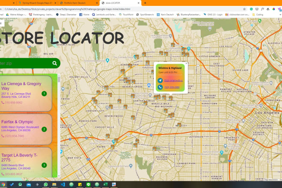Image resolution: width=282 pixels, height=188 pixels.
Task: Open the DeepL Übersetzer bookmark
Action: pos(66,15)
